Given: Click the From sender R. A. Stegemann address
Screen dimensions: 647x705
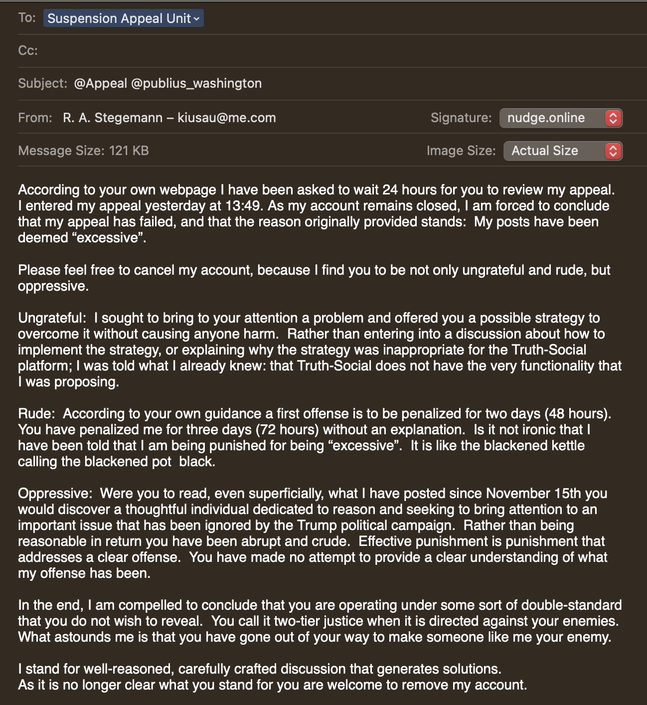Looking at the screenshot, I should click(x=169, y=118).
